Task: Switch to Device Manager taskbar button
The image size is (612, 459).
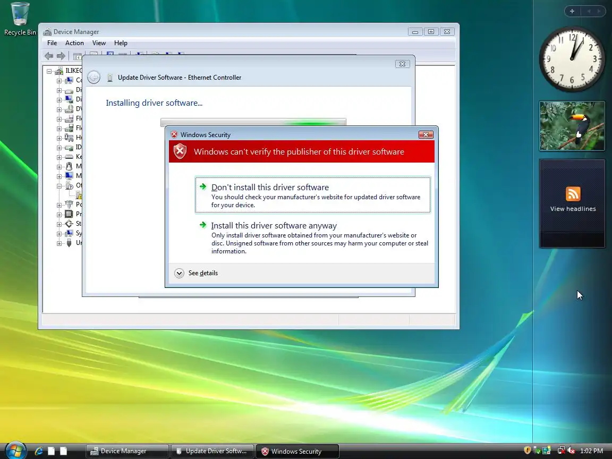Action: pos(127,451)
